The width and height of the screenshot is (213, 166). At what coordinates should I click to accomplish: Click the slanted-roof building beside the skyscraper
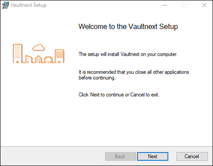click(29, 59)
